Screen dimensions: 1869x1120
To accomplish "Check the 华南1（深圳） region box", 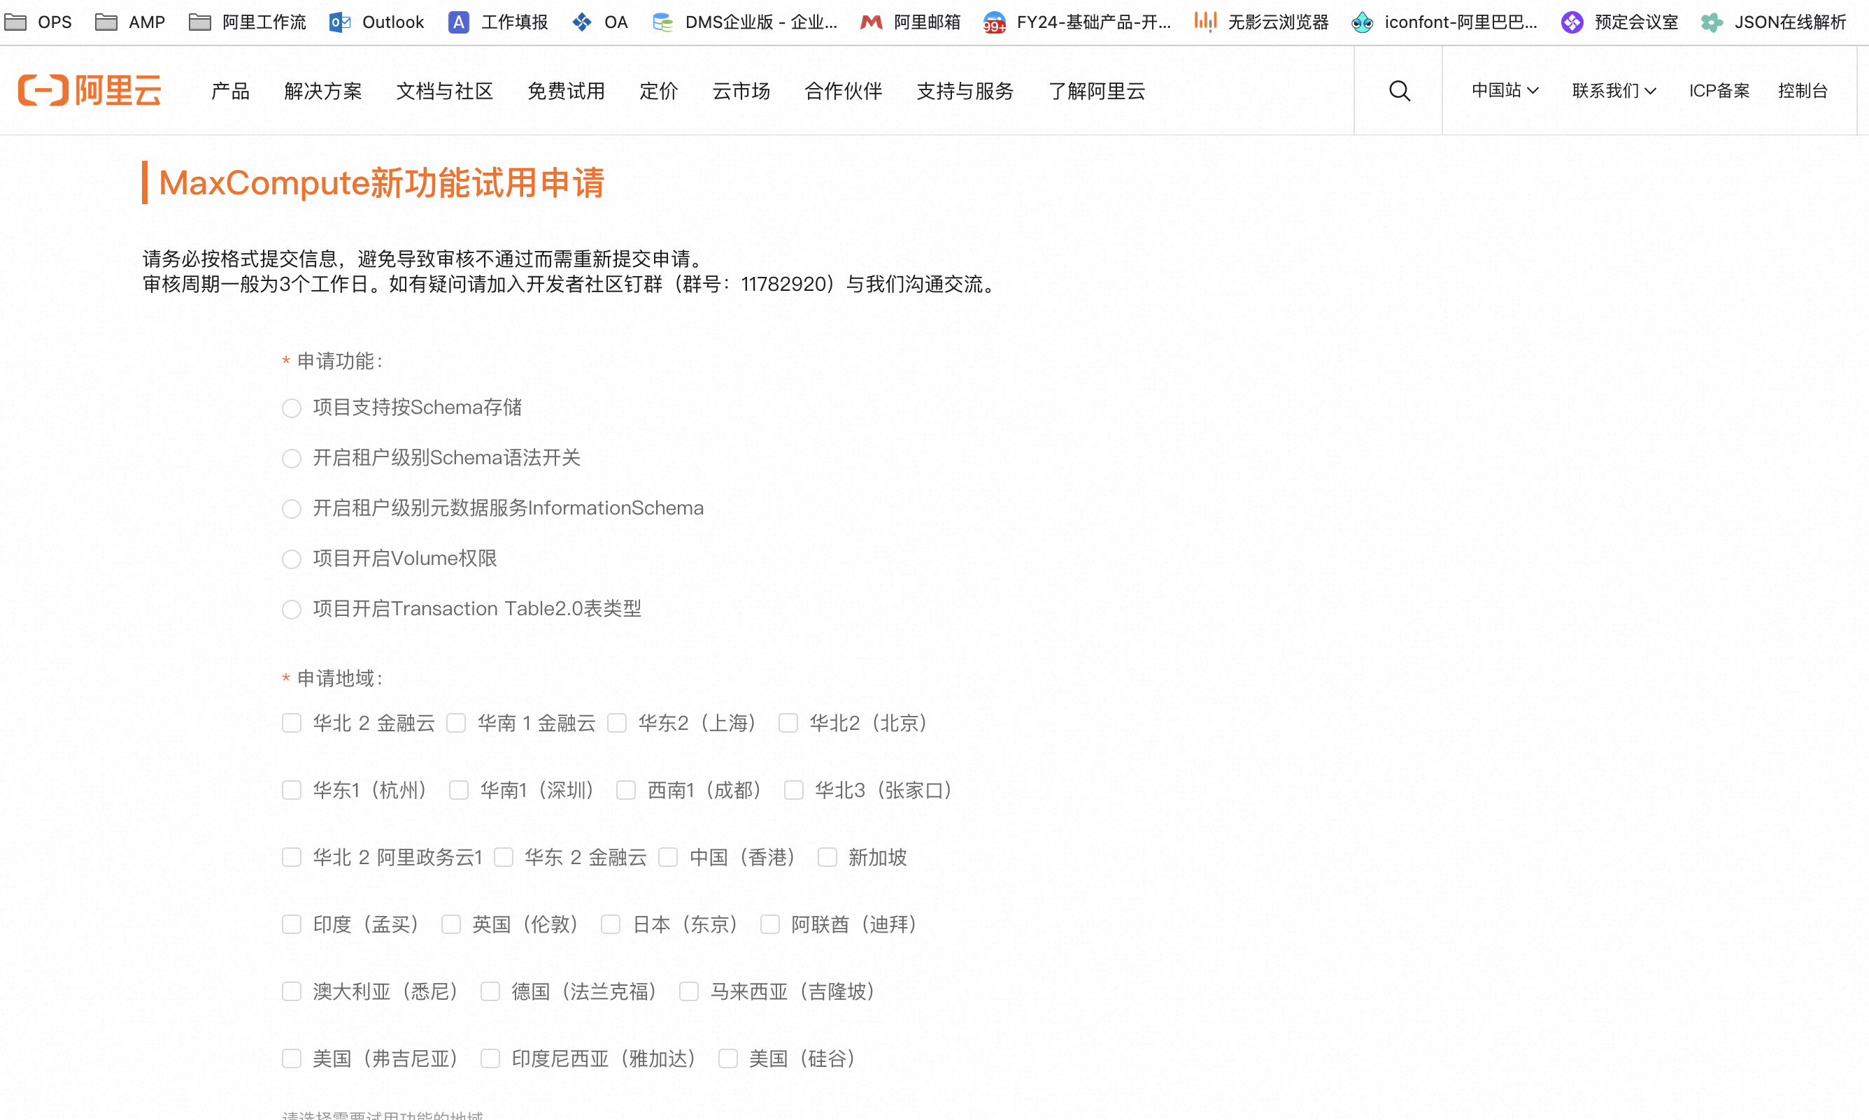I will [x=459, y=790].
